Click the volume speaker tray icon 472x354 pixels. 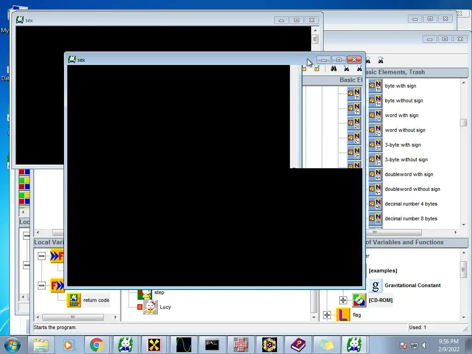click(425, 345)
